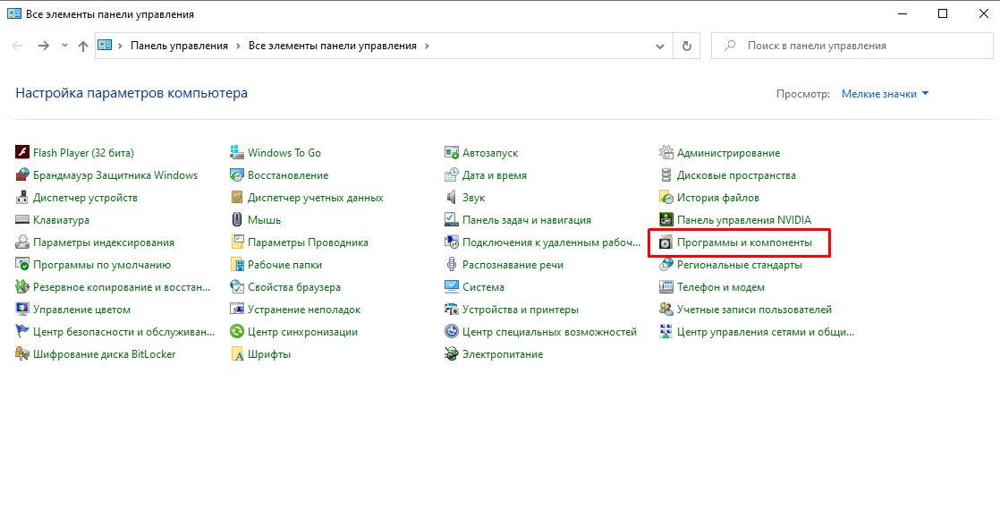Open the Панель управления NVIDIA icon

point(667,220)
